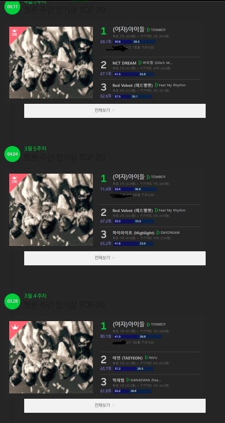The image size is (225, 423).
Task: Play Feel My Rhythm in the 04.11 chart
Action: point(157,85)
